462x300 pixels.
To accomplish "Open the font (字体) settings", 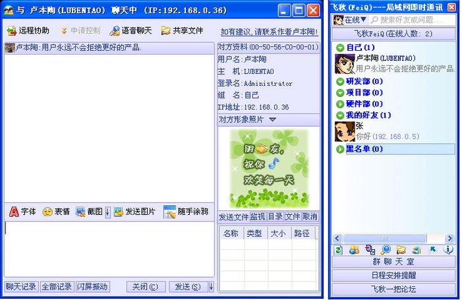I will coord(22,212).
